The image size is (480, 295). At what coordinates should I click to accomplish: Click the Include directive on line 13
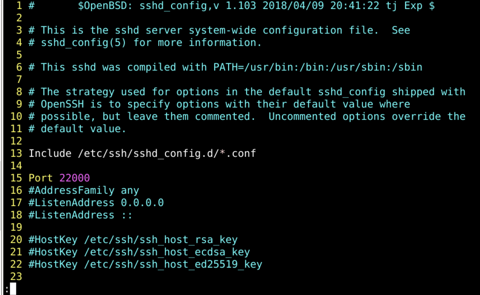point(50,153)
